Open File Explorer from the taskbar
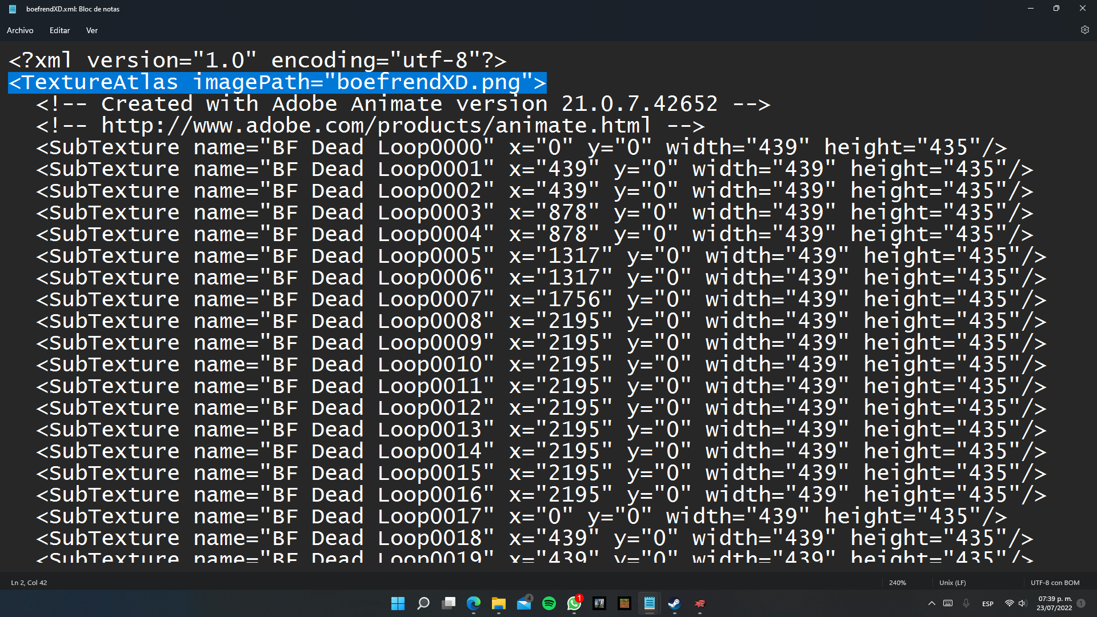1097x617 pixels. click(x=498, y=603)
